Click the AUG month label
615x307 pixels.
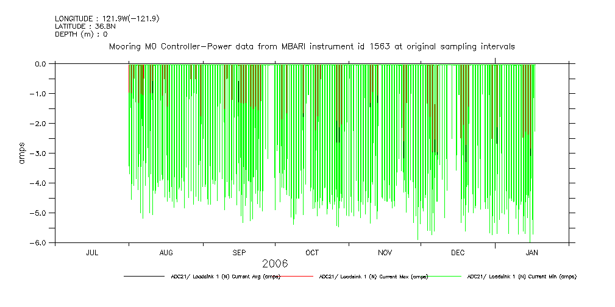click(166, 252)
